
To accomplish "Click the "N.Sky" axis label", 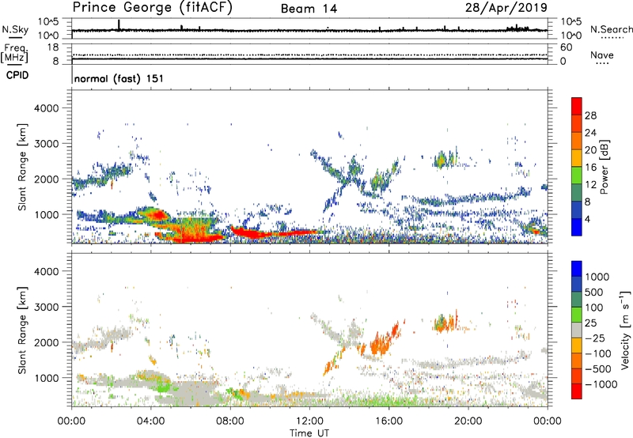I will [15, 29].
